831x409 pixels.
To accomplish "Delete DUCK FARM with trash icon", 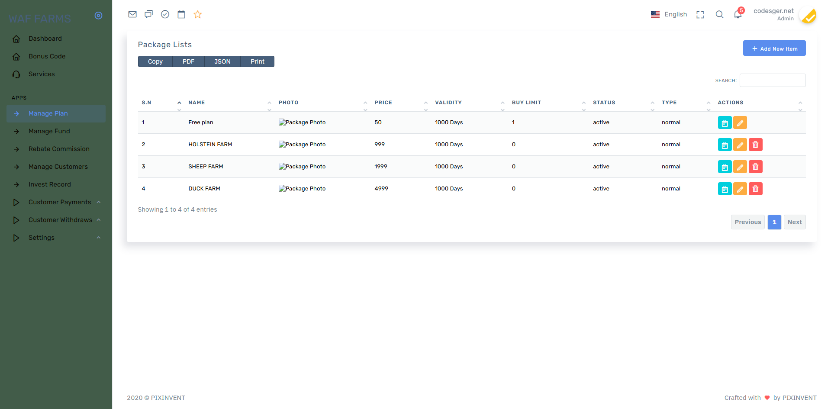I will click(x=756, y=189).
